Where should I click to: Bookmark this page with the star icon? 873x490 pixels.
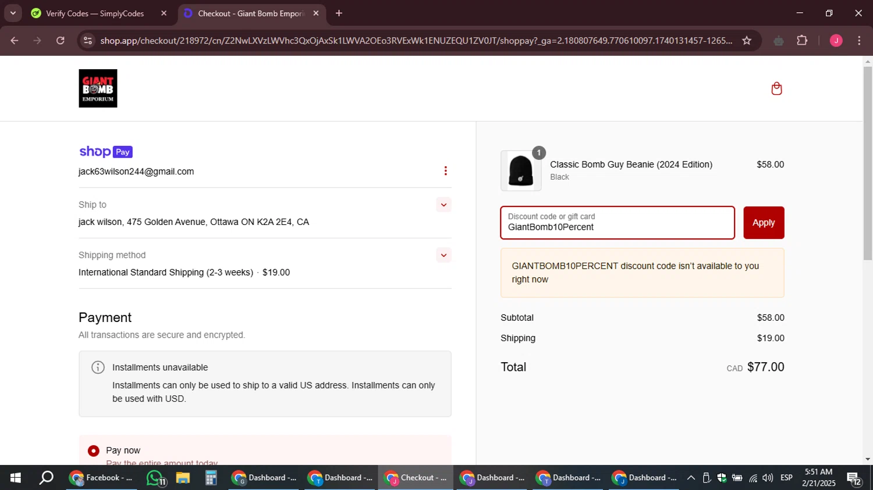(x=747, y=41)
